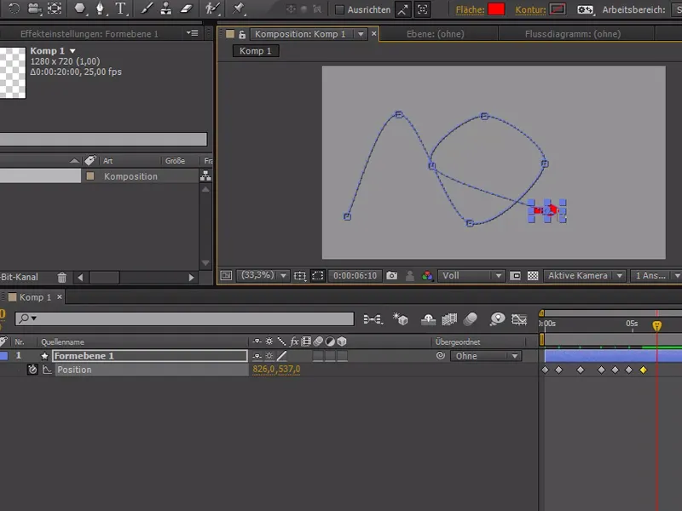The image size is (682, 511).
Task: Sort by the Art column header
Action: tap(108, 161)
